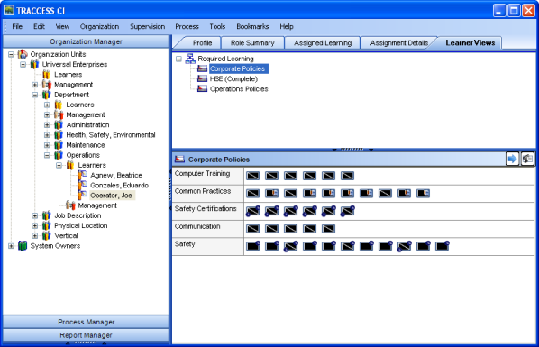This screenshot has width=539, height=347.
Task: Click the Communication category label
Action: (197, 226)
